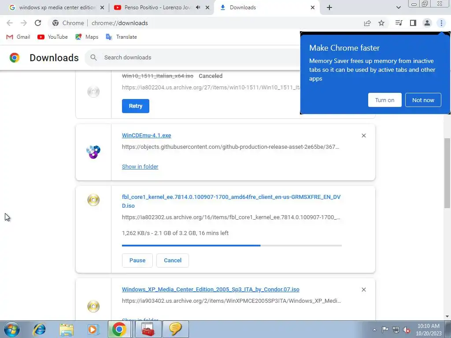
Task: Remove Windows XP Media Center ISO entry
Action: click(363, 290)
